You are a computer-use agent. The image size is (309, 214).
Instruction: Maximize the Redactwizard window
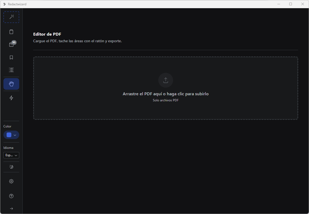[291, 4]
